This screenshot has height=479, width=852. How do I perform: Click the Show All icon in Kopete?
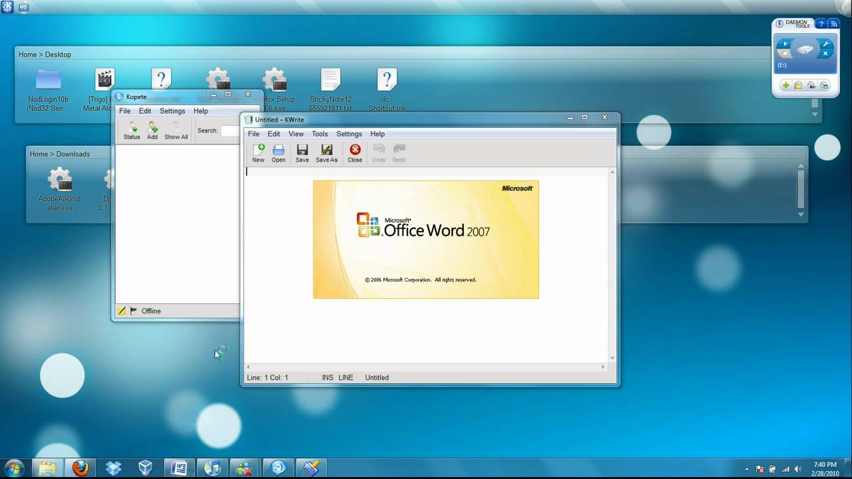coord(176,127)
